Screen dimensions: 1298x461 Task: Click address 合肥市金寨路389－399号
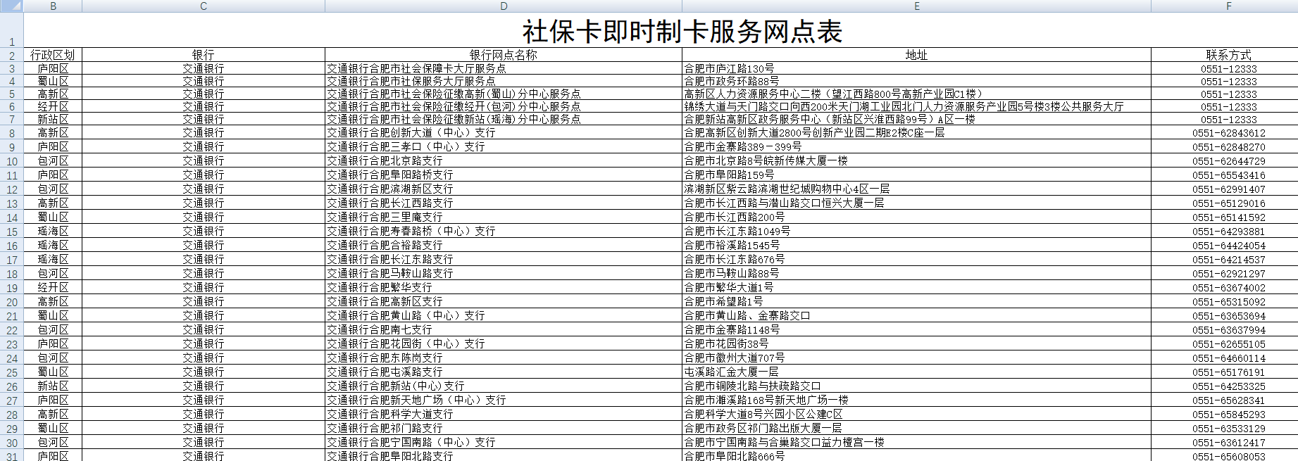click(x=917, y=146)
